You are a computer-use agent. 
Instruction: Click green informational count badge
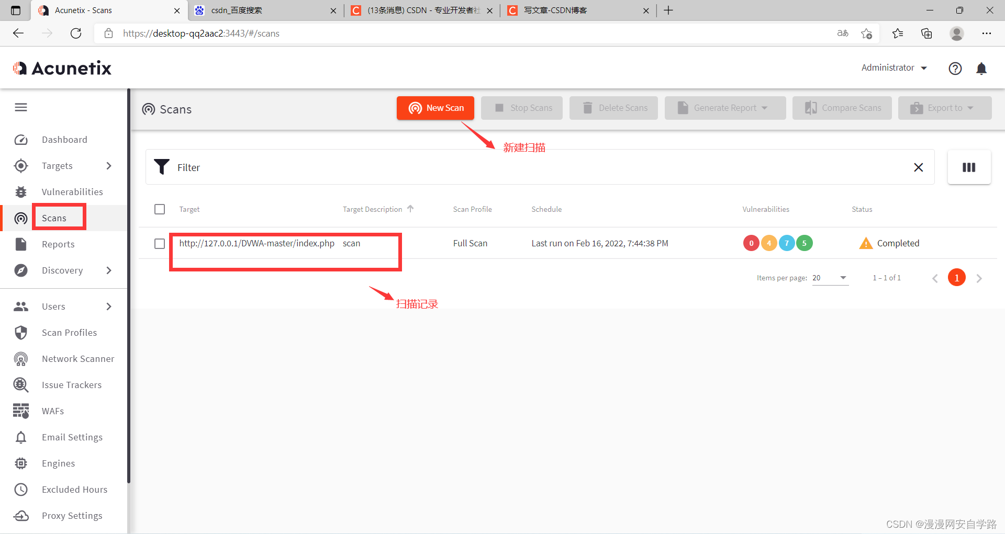[x=805, y=243]
